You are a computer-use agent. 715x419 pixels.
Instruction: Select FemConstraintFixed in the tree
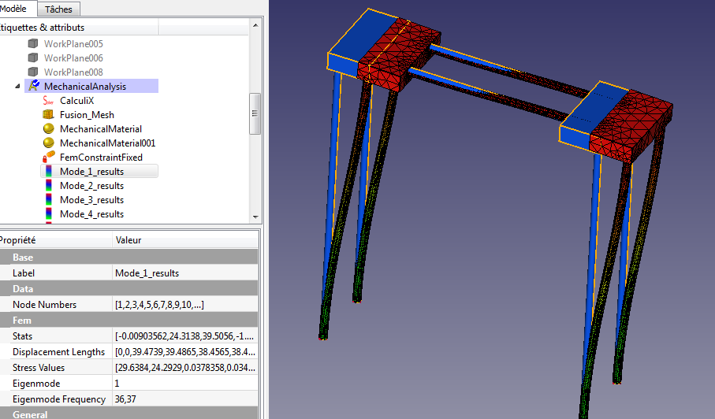point(101,157)
